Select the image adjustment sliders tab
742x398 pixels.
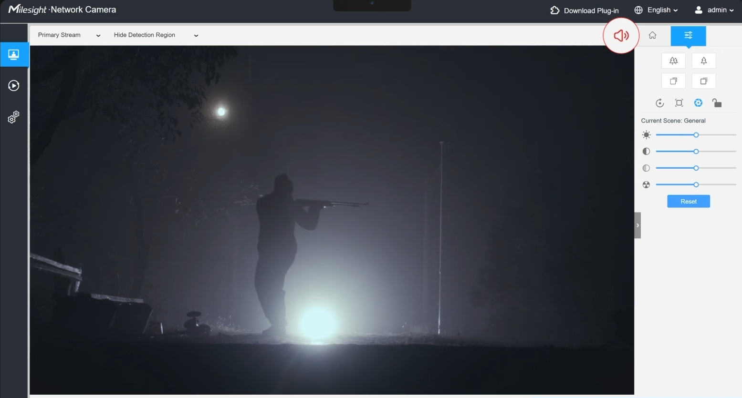[x=688, y=36]
